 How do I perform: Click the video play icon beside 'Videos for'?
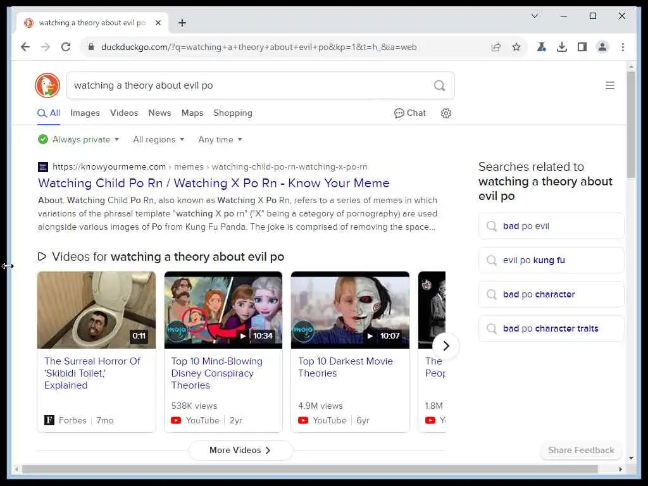point(42,256)
